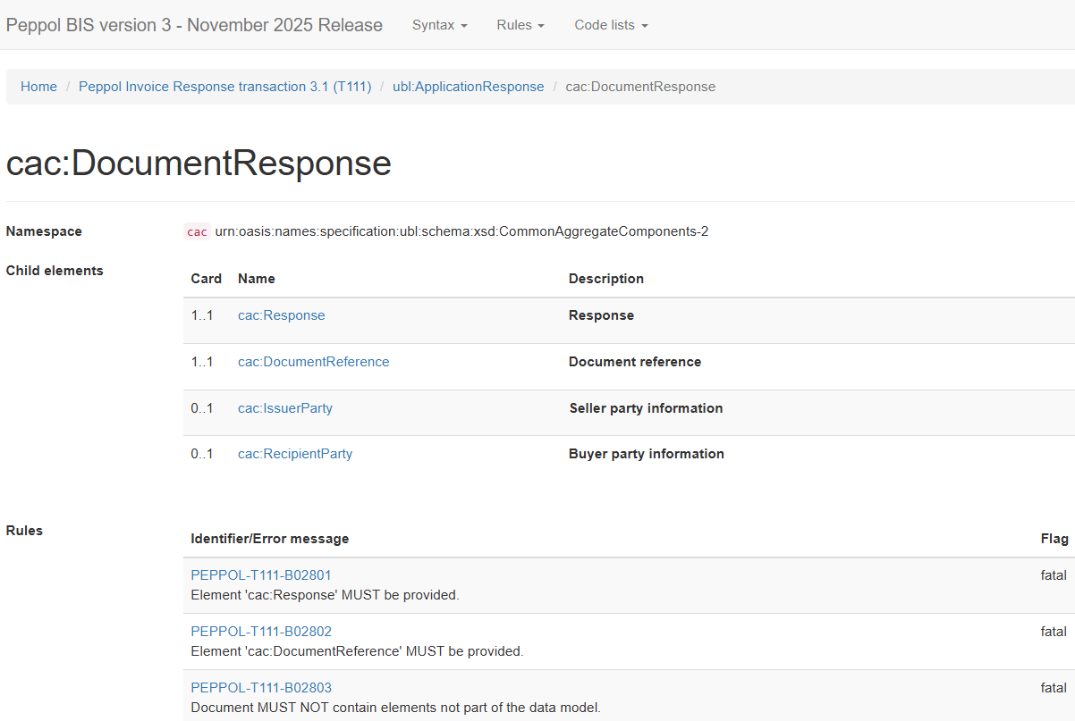1075x721 pixels.
Task: Click the Peppol BIS version 3 brand title
Action: tap(194, 25)
